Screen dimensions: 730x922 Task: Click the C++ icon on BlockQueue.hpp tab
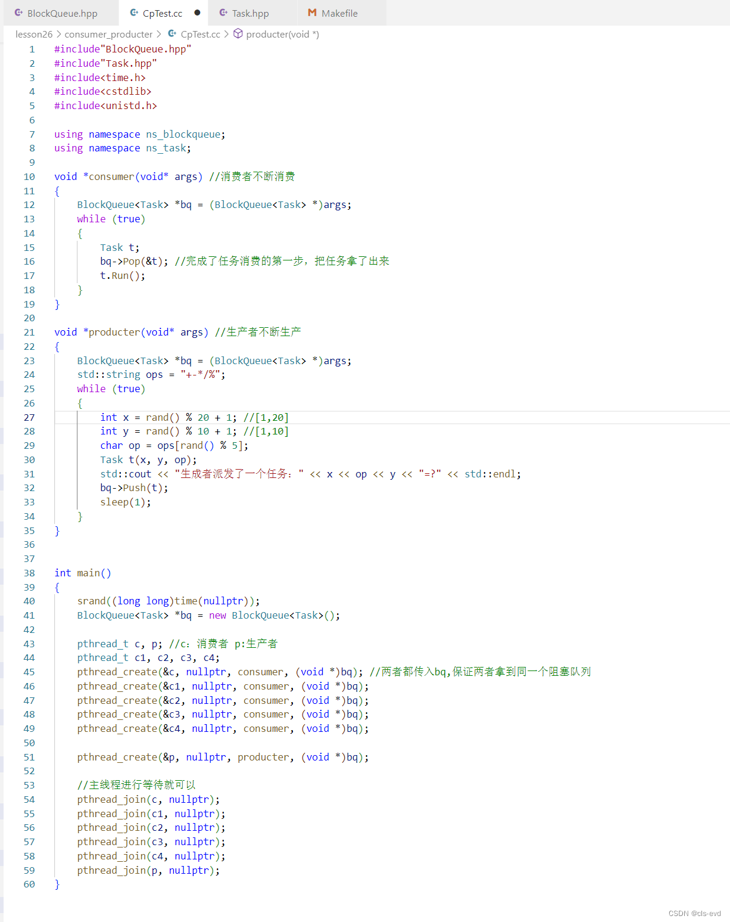pos(18,13)
